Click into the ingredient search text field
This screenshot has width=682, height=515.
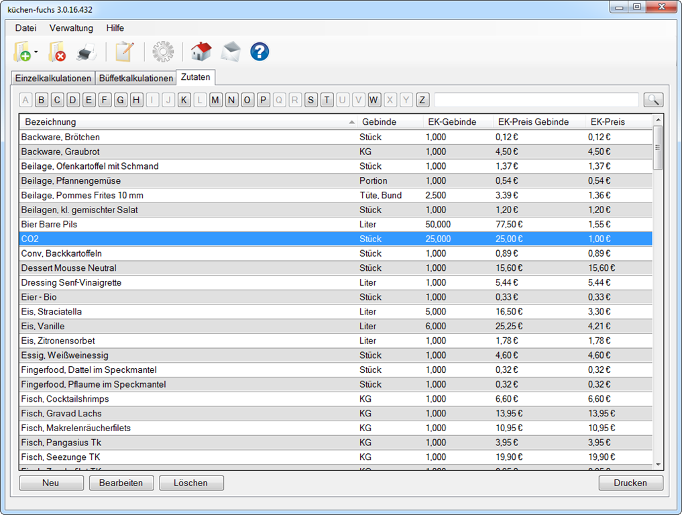point(536,100)
